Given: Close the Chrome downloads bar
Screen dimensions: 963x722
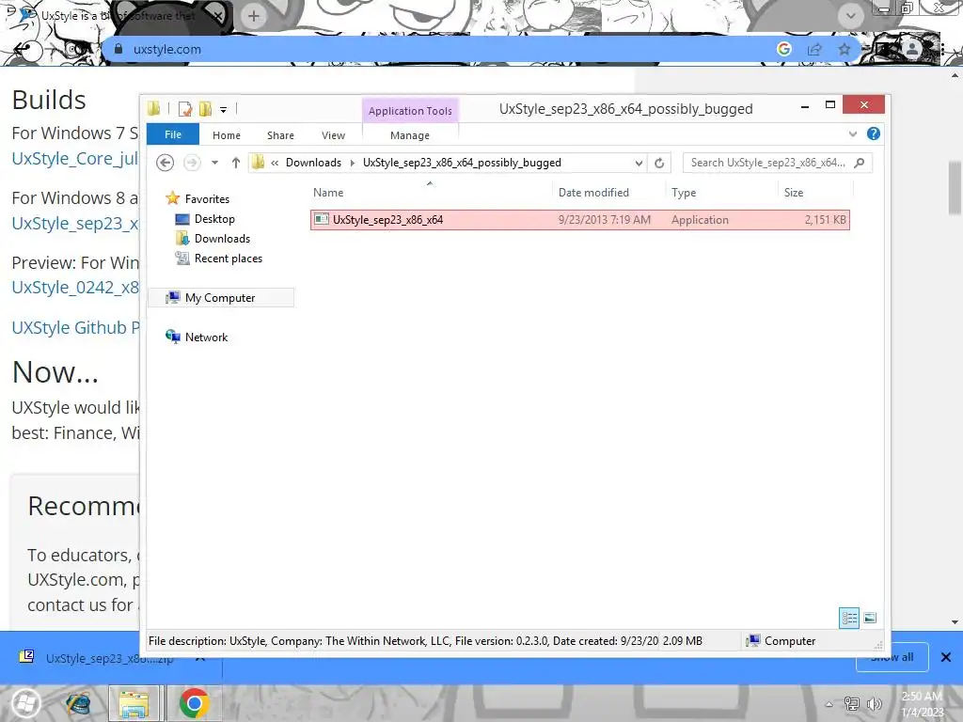Looking at the screenshot, I should [x=946, y=657].
